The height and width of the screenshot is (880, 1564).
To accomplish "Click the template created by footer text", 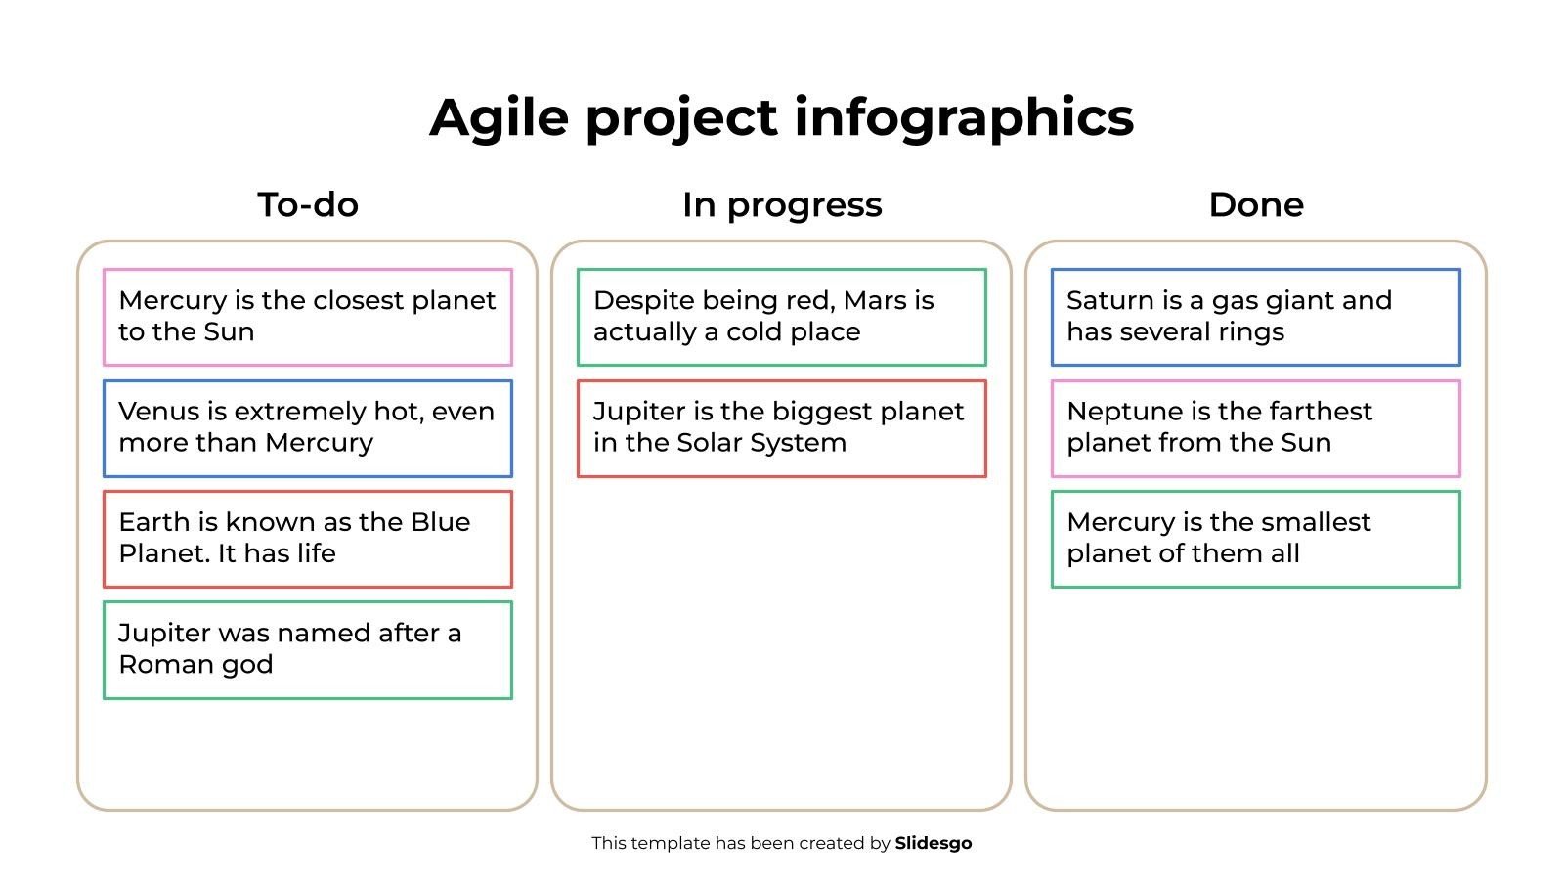I will coord(741,843).
